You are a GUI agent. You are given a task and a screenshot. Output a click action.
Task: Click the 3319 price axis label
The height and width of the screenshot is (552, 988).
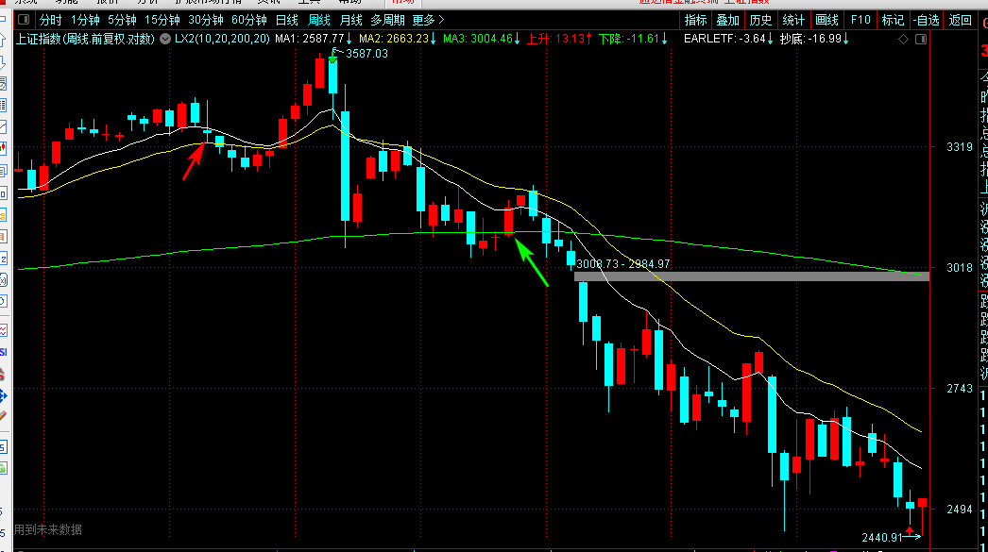coord(960,146)
